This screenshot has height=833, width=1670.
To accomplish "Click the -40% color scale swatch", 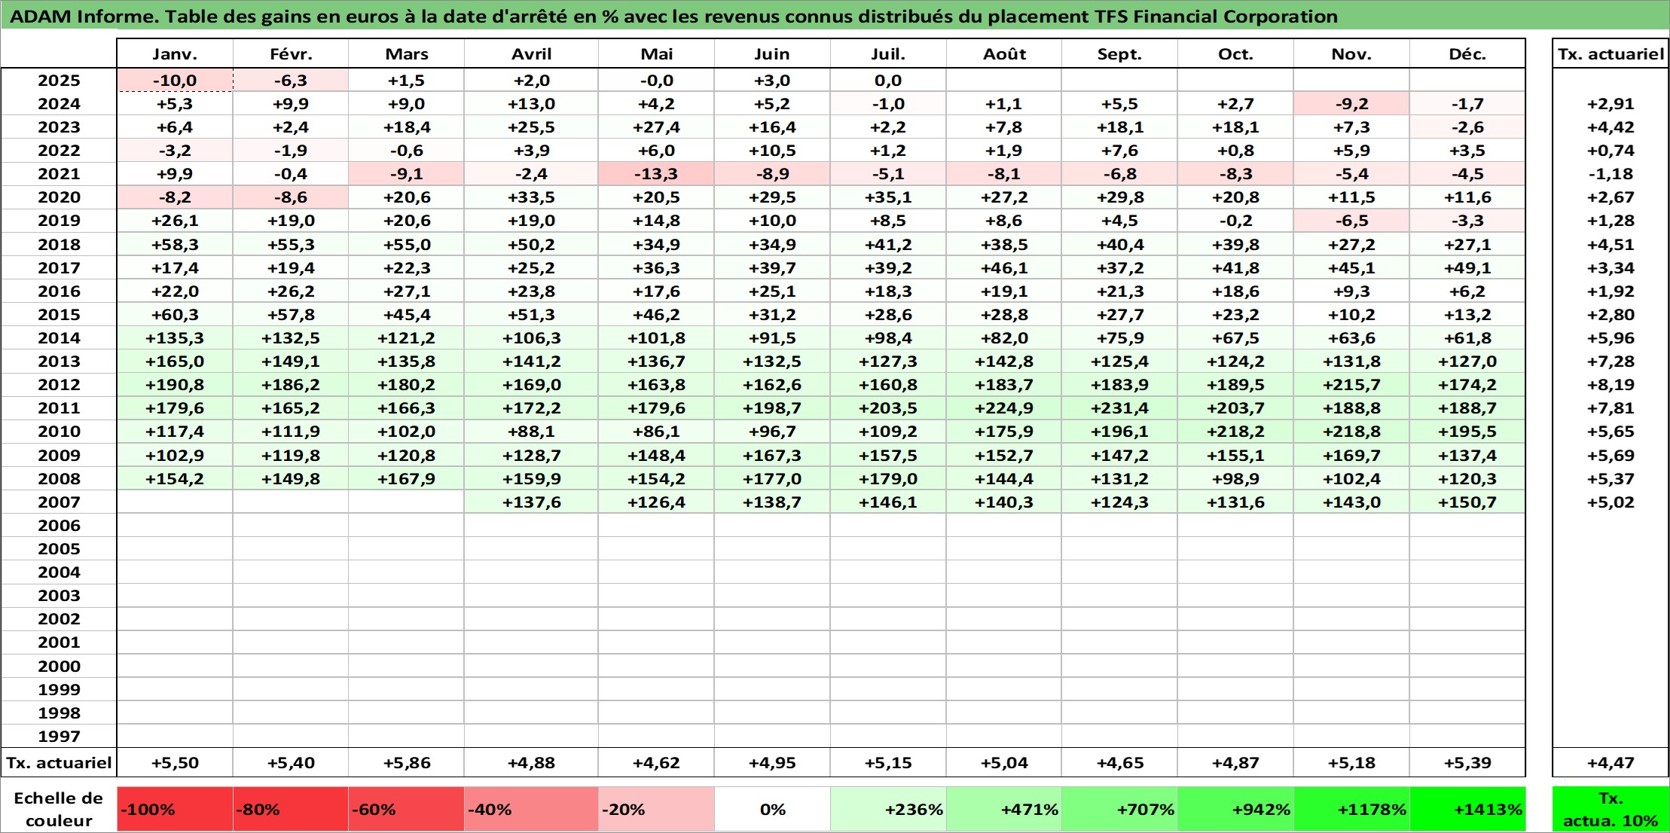I will click(531, 810).
